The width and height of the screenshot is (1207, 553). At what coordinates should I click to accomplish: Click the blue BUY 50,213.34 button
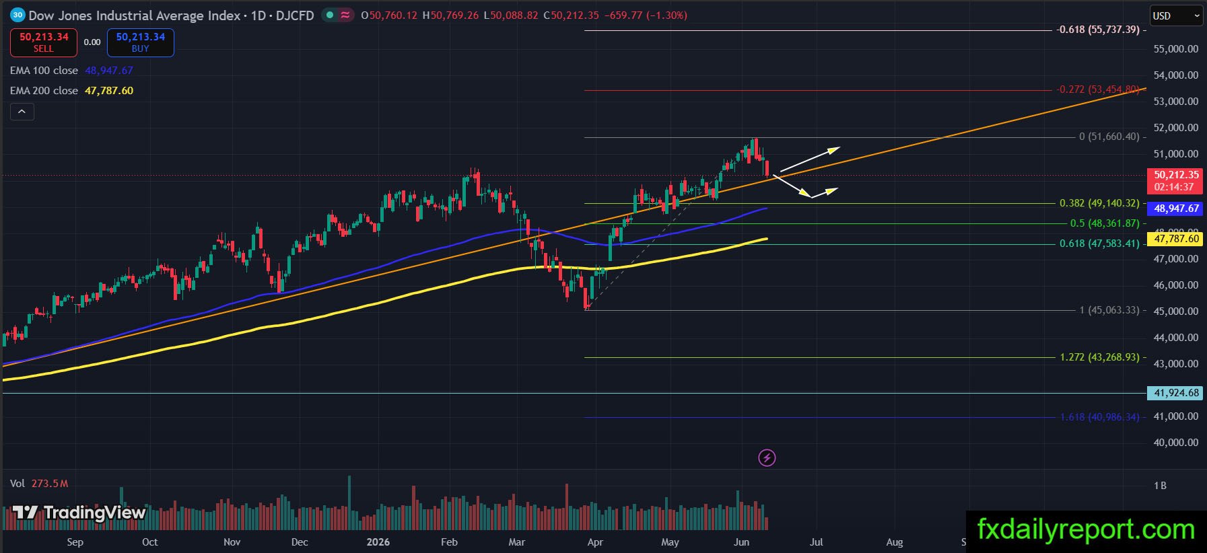coord(141,42)
